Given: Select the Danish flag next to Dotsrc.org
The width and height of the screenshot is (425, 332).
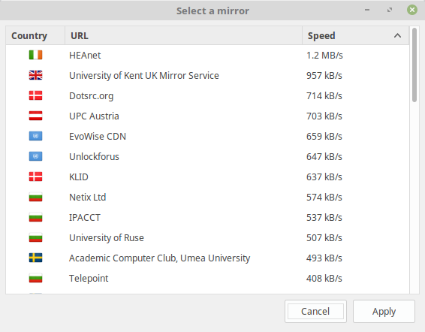Looking at the screenshot, I should 35,95.
